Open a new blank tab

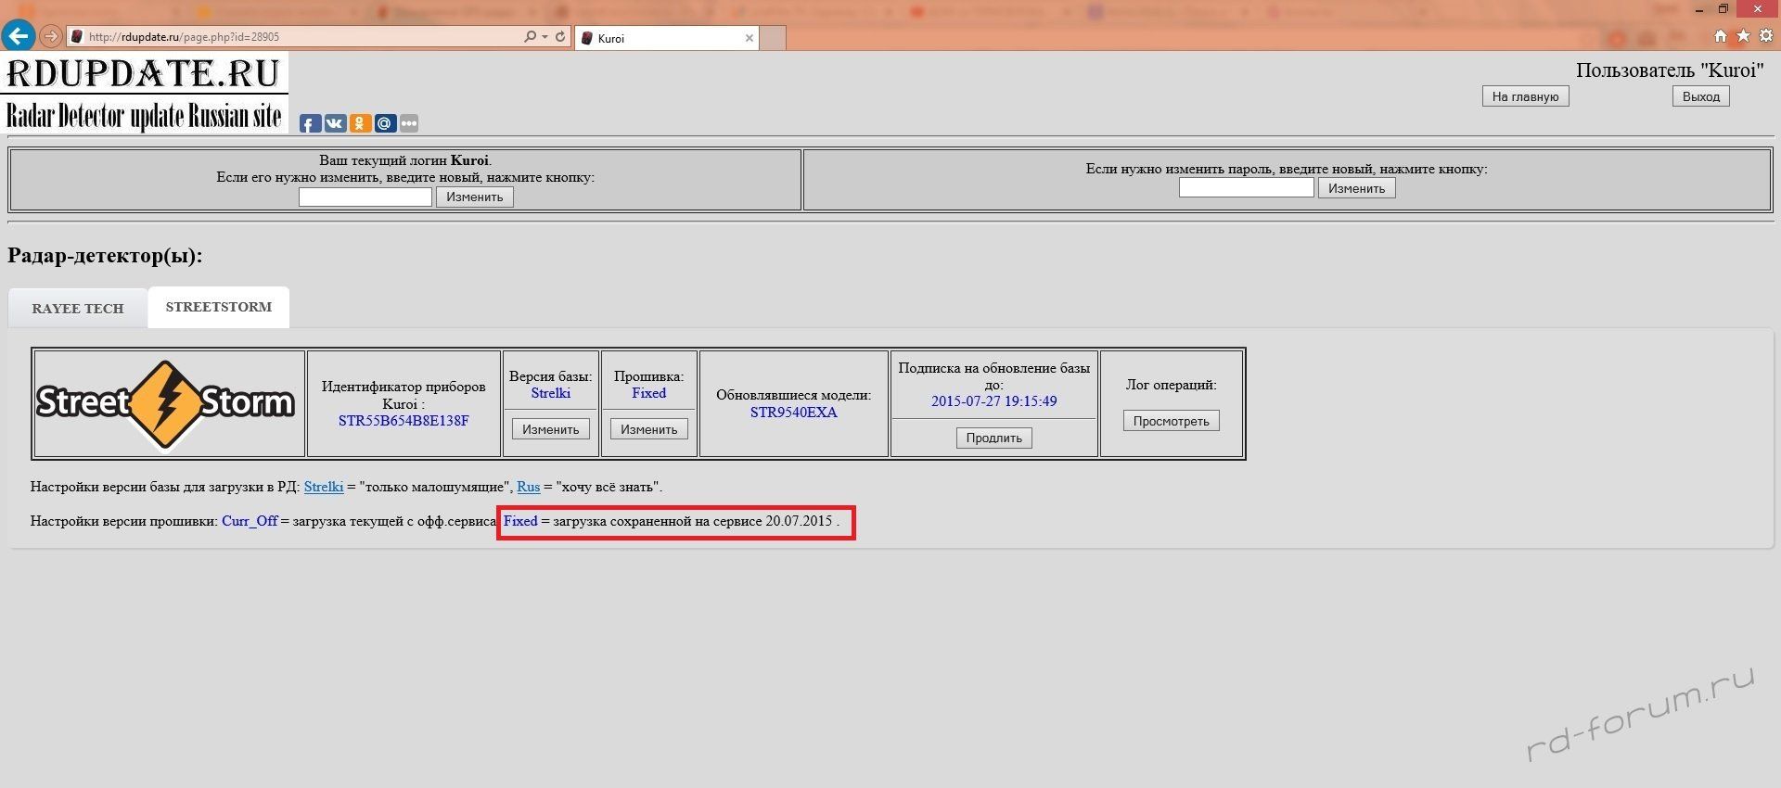tap(774, 38)
